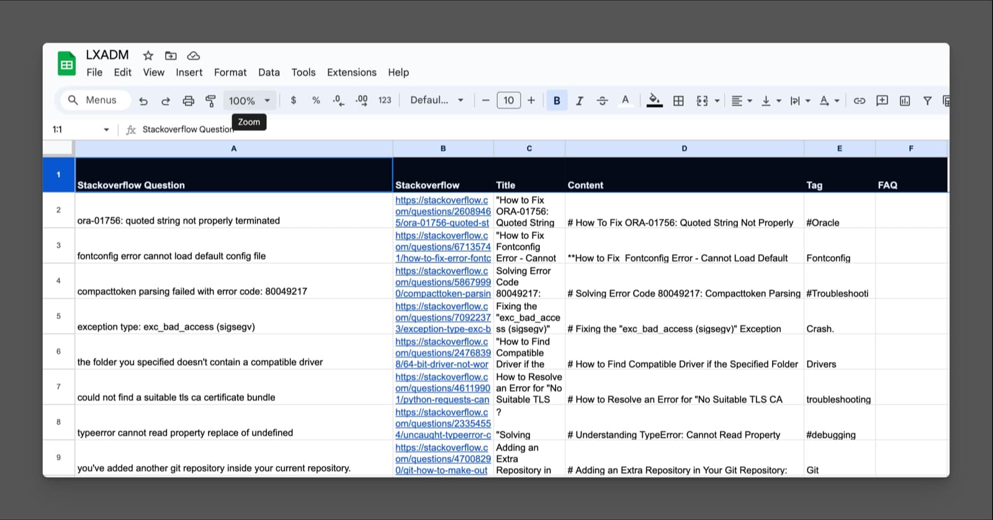Open the File menu
993x520 pixels.
[x=94, y=73]
